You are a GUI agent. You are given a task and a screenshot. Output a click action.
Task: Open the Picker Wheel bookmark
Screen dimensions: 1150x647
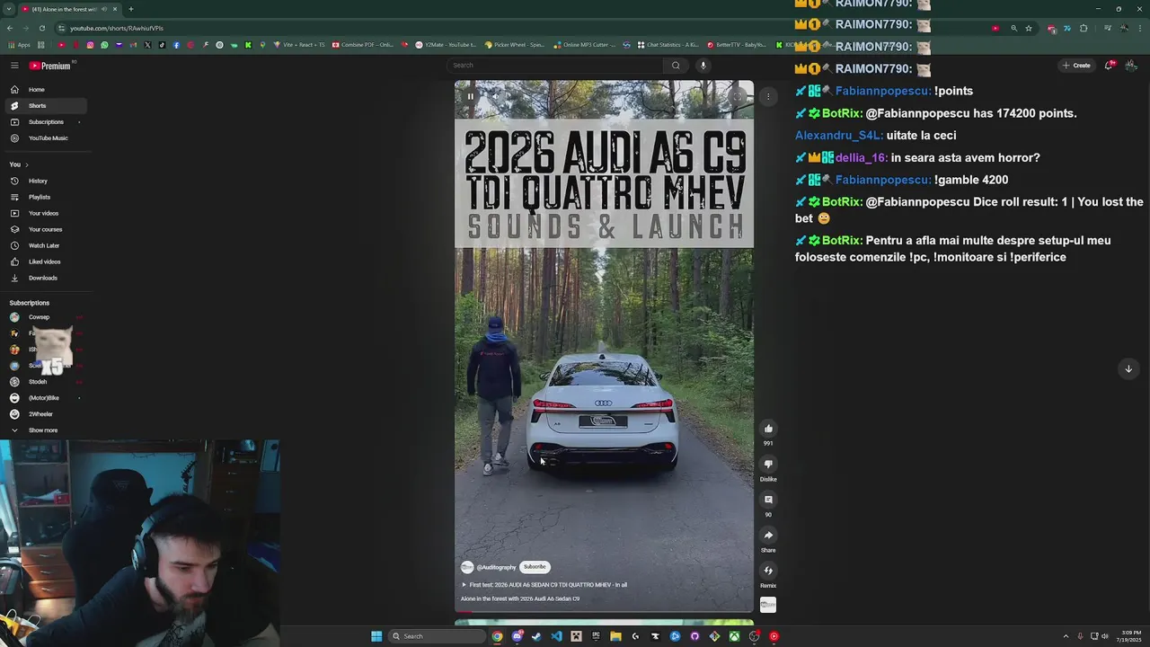click(515, 45)
